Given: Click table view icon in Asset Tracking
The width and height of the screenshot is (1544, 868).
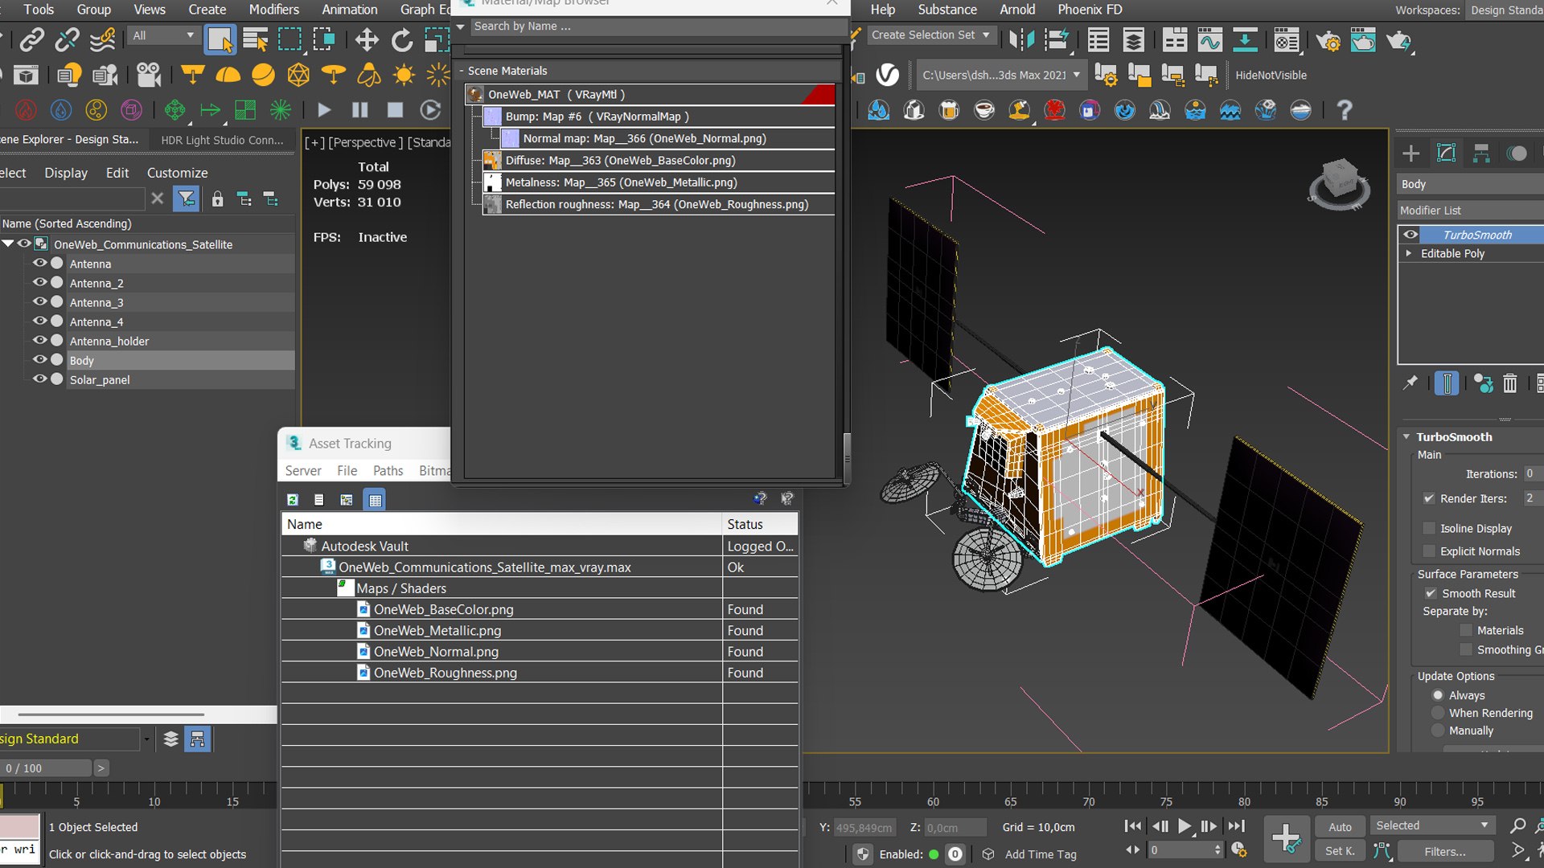Looking at the screenshot, I should pyautogui.click(x=375, y=500).
